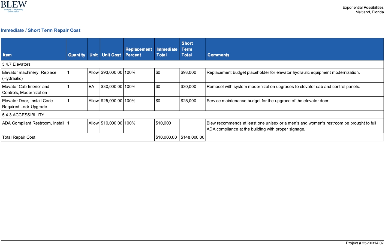385x246 pixels.
Task: Click the Unit Cost column header
Action: point(111,55)
